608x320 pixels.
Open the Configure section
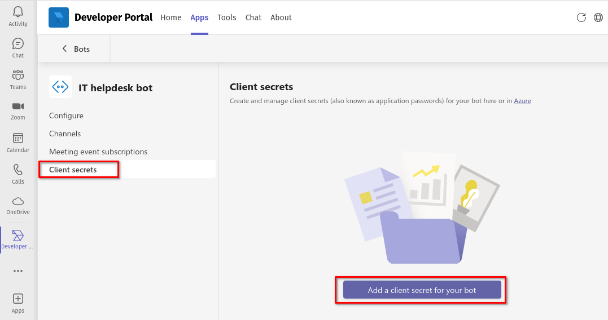[66, 115]
